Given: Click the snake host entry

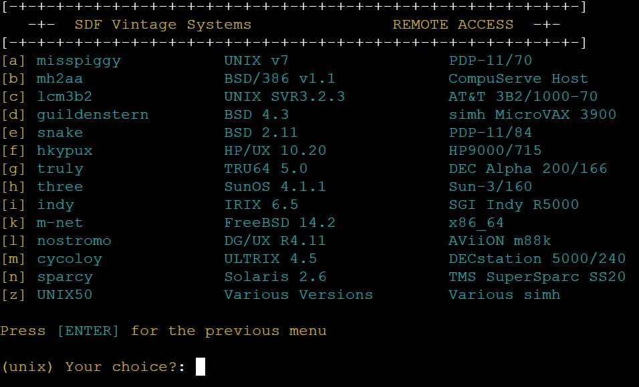Looking at the screenshot, I should [60, 133].
